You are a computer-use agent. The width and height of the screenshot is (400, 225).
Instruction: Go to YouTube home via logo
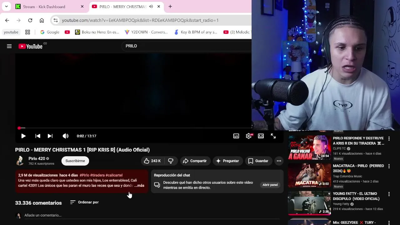tap(30, 46)
